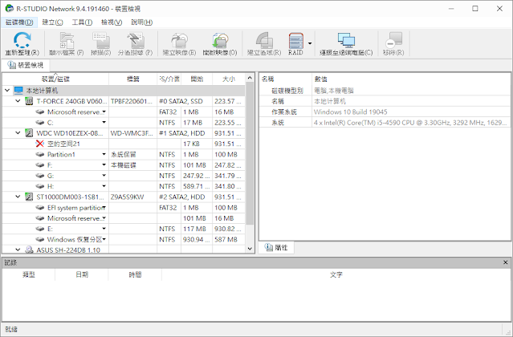Select the ASUS optical drive icon
Image resolution: width=513 pixels, height=337 pixels.
click(29, 250)
